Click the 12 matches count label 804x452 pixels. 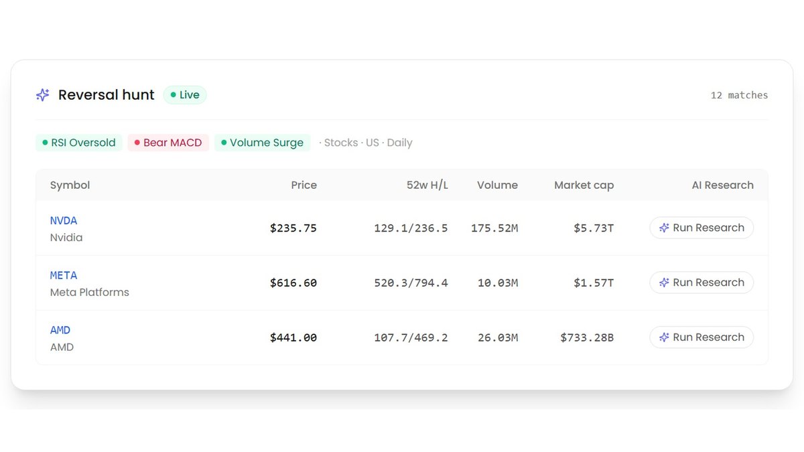click(739, 95)
